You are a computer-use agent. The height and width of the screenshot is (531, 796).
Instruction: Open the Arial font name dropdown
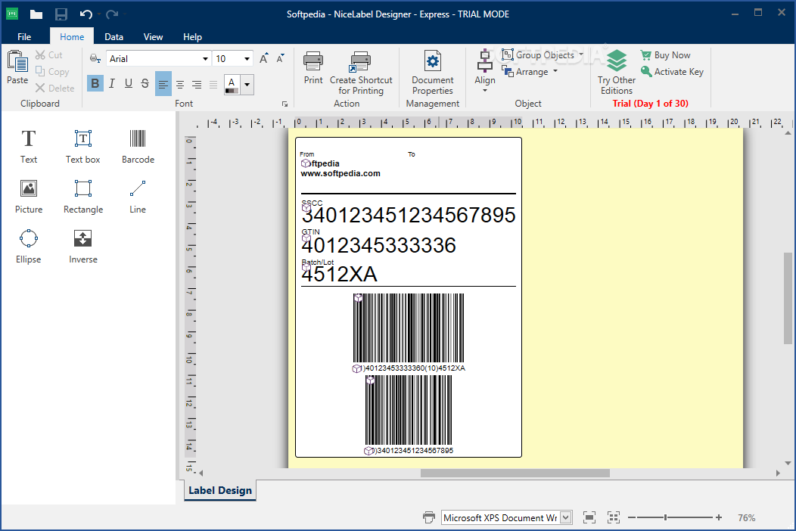[205, 59]
